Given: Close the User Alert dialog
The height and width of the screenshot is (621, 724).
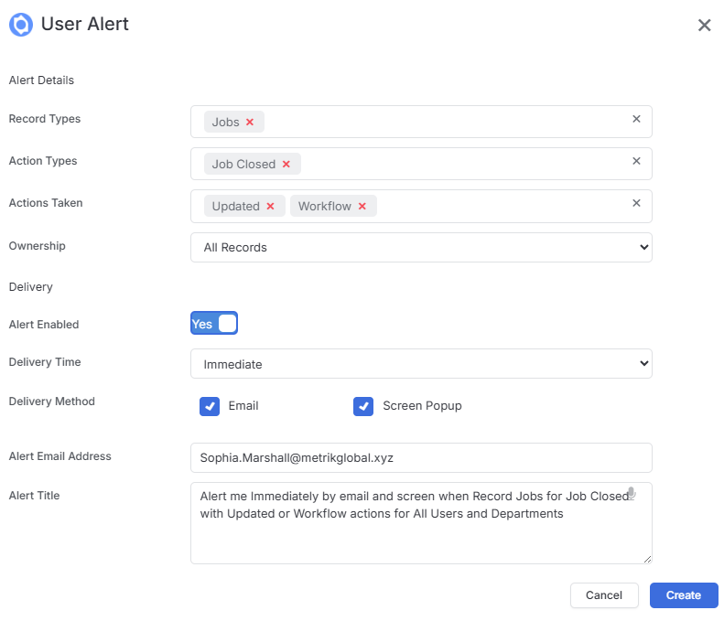Looking at the screenshot, I should [x=704, y=25].
